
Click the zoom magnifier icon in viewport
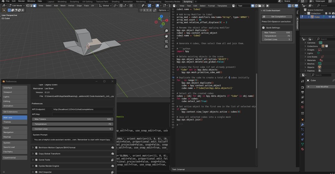coord(166,31)
